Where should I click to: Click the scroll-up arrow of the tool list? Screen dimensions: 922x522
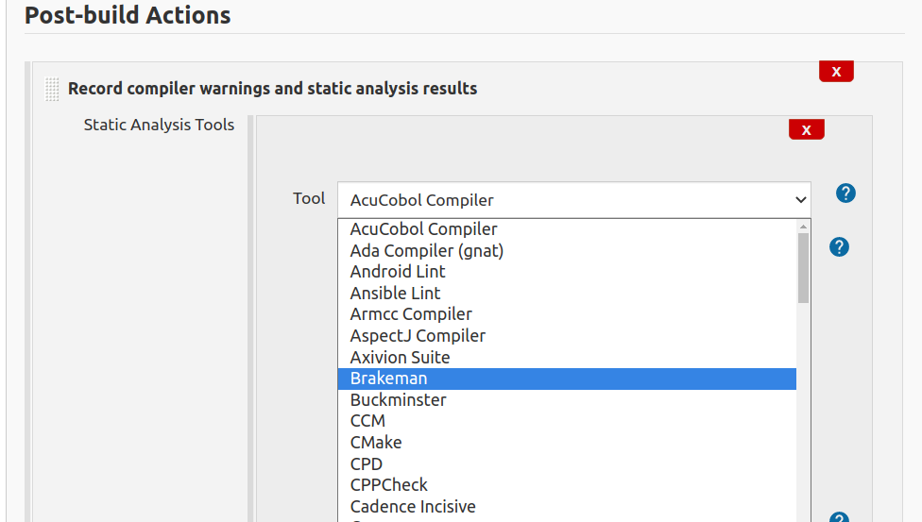(x=803, y=227)
